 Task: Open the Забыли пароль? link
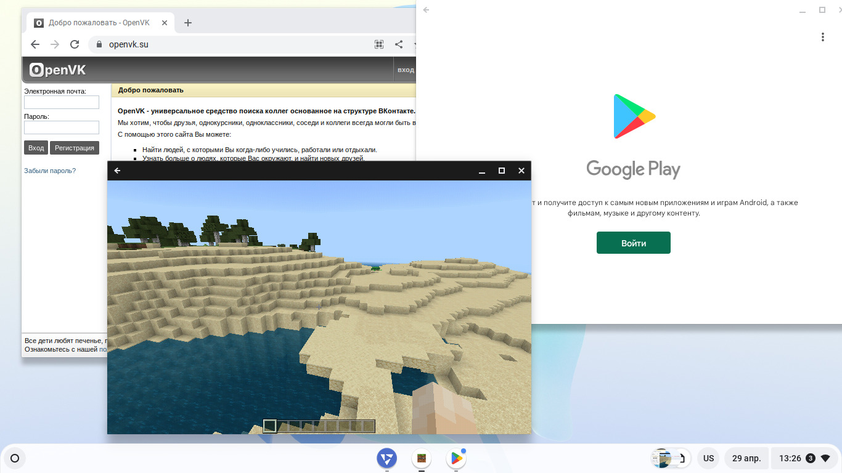(x=50, y=171)
